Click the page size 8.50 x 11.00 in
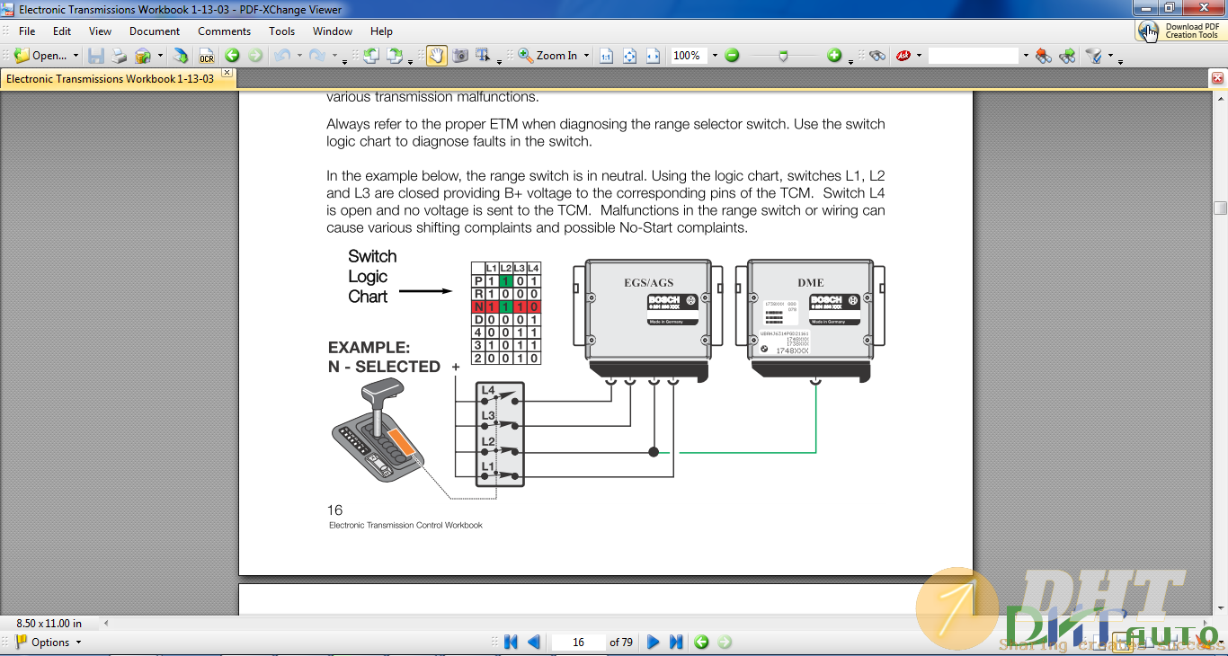The image size is (1228, 656). click(49, 623)
